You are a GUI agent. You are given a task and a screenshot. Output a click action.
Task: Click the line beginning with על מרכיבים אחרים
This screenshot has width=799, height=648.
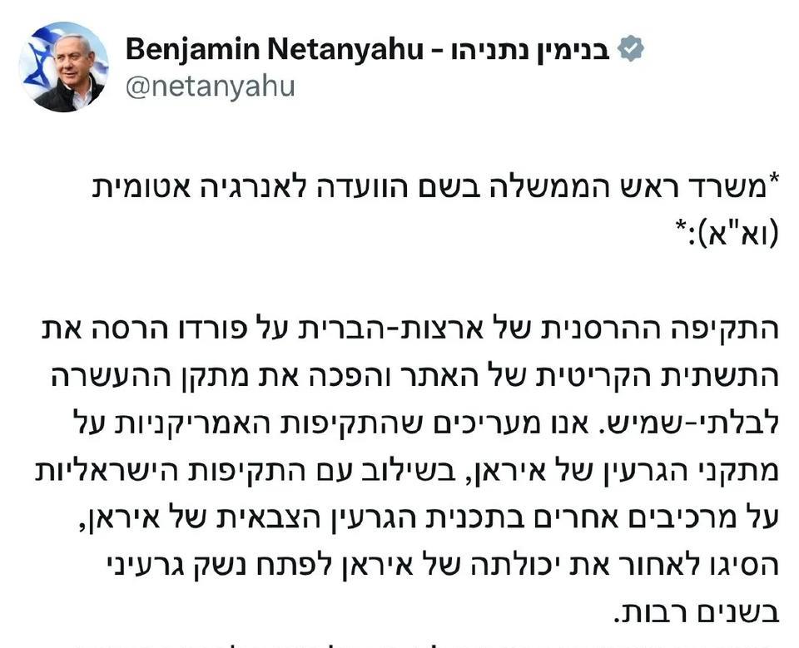point(428,518)
